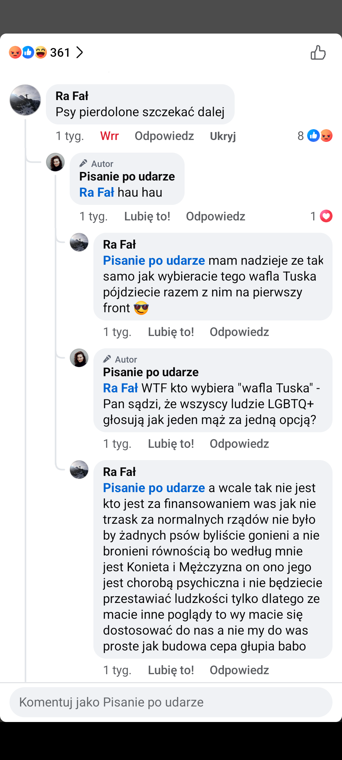Open Ra Fał's avatar on the top comment

[25, 100]
